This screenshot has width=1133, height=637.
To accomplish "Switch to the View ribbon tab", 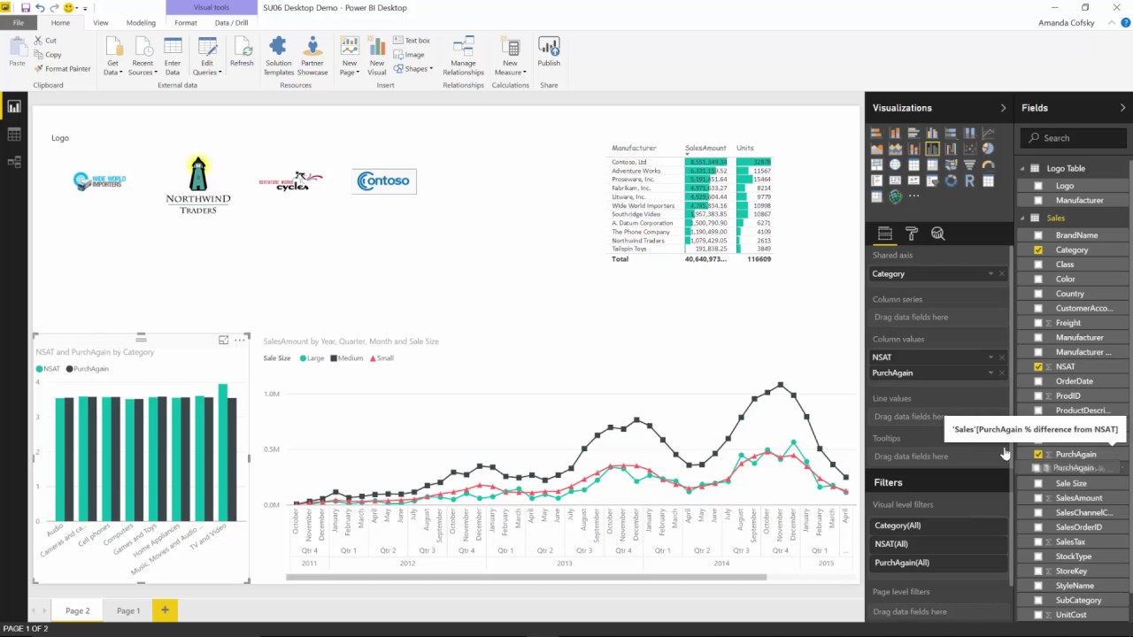I will 101,23.
